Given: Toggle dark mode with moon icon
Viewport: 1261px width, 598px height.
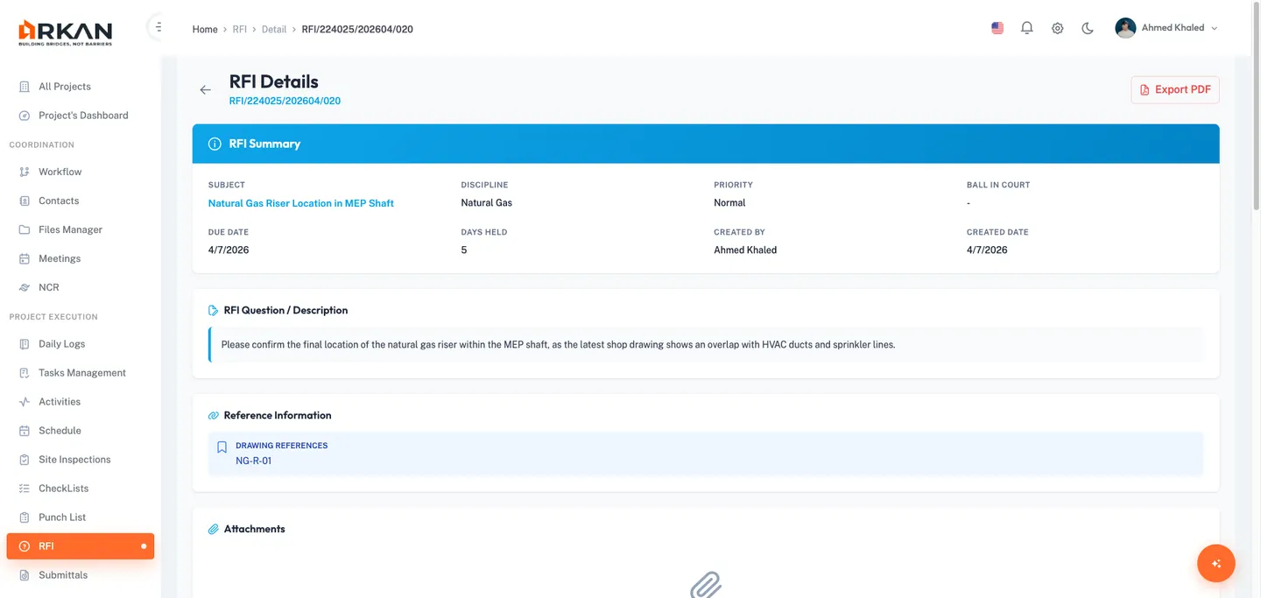Looking at the screenshot, I should tap(1088, 28).
